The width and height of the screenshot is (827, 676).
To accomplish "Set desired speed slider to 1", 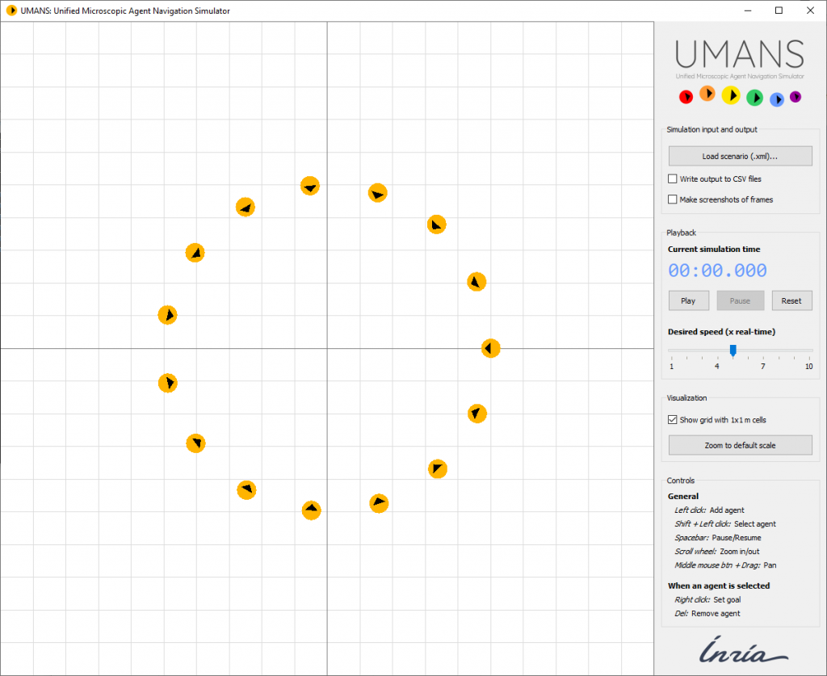I will pos(671,351).
